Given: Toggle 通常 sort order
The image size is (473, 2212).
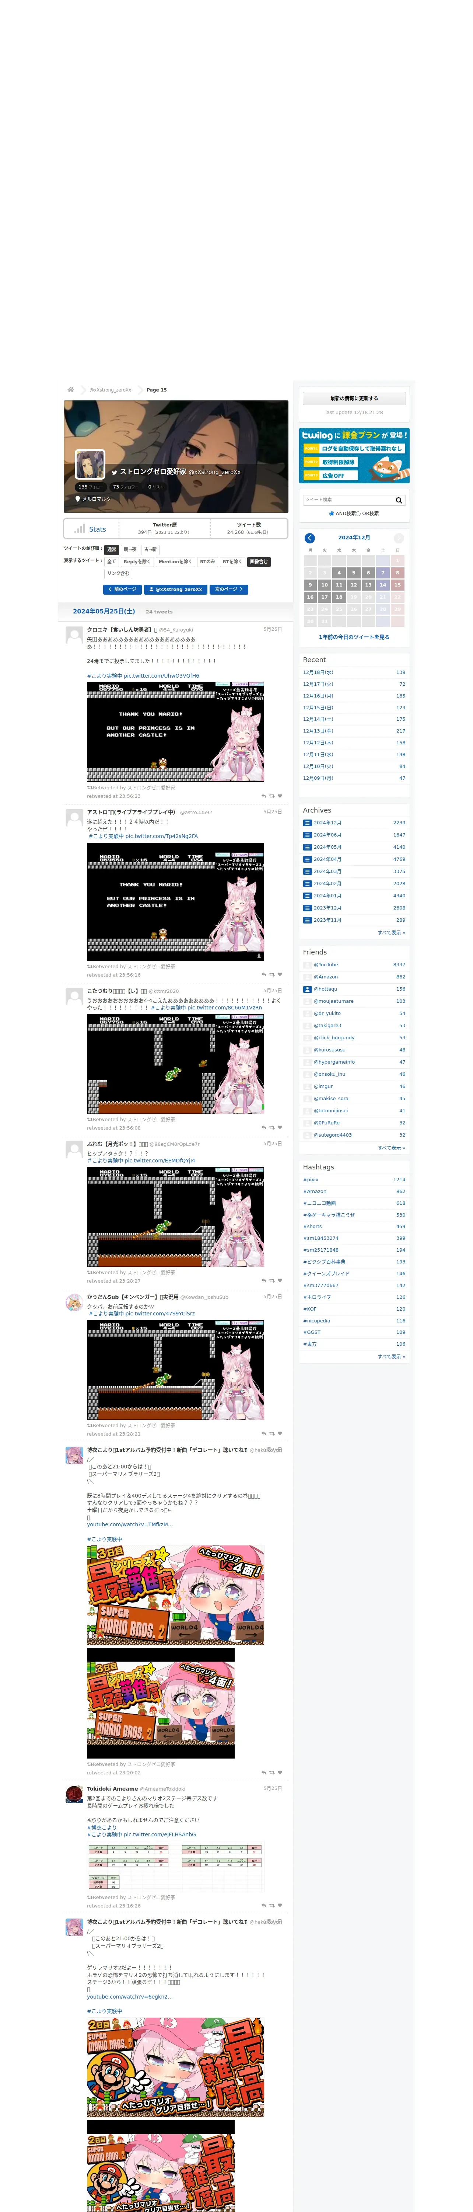Looking at the screenshot, I should [112, 550].
